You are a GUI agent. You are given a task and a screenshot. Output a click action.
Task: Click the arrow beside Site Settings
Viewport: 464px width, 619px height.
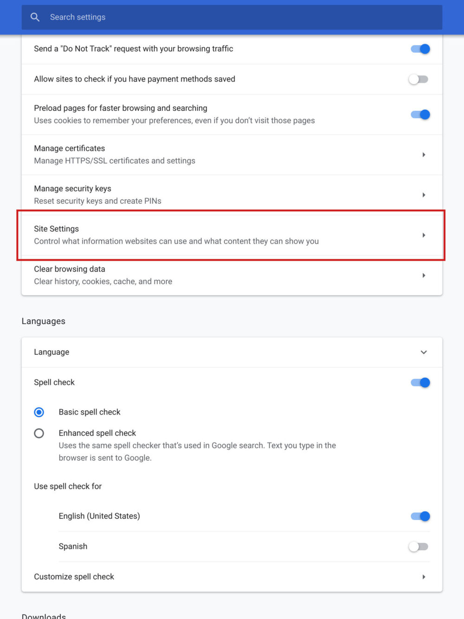[x=424, y=235]
